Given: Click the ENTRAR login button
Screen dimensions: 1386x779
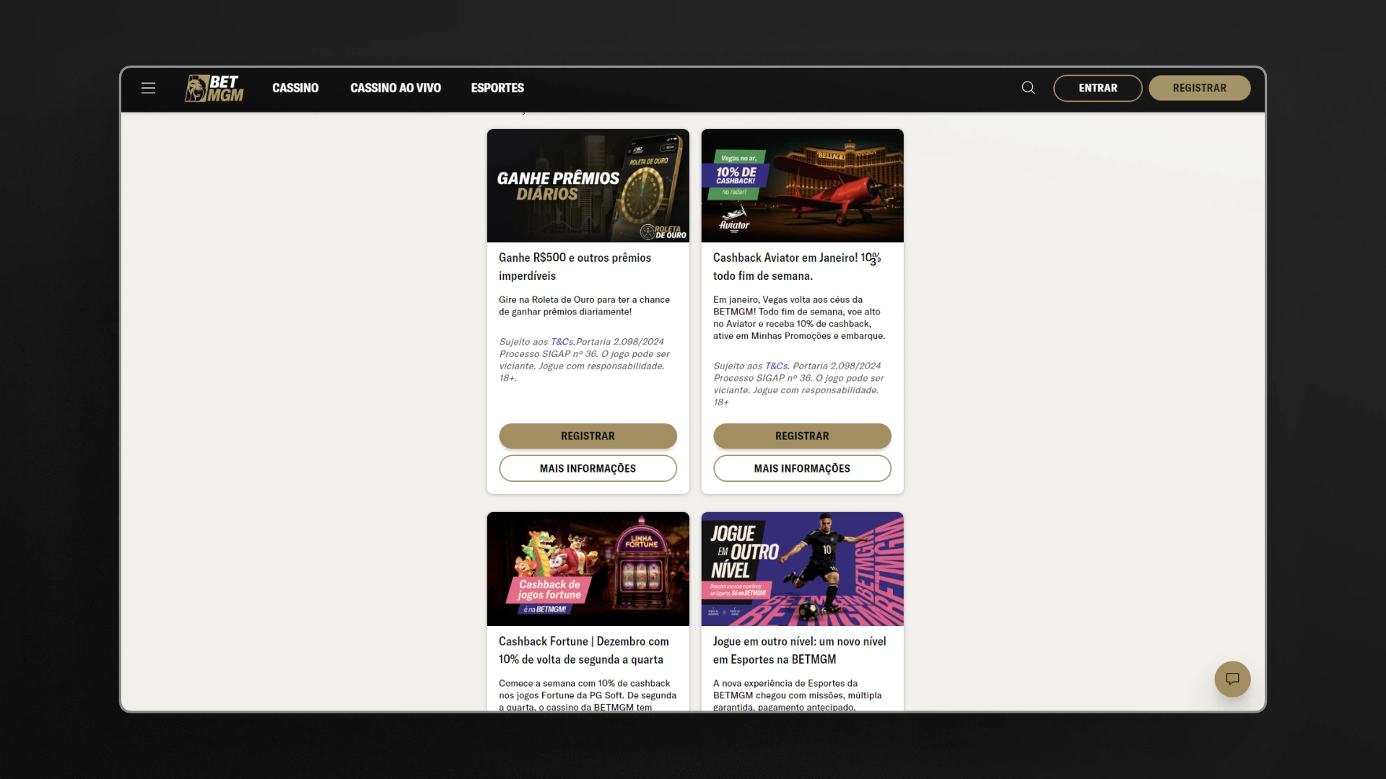Looking at the screenshot, I should click(x=1097, y=88).
